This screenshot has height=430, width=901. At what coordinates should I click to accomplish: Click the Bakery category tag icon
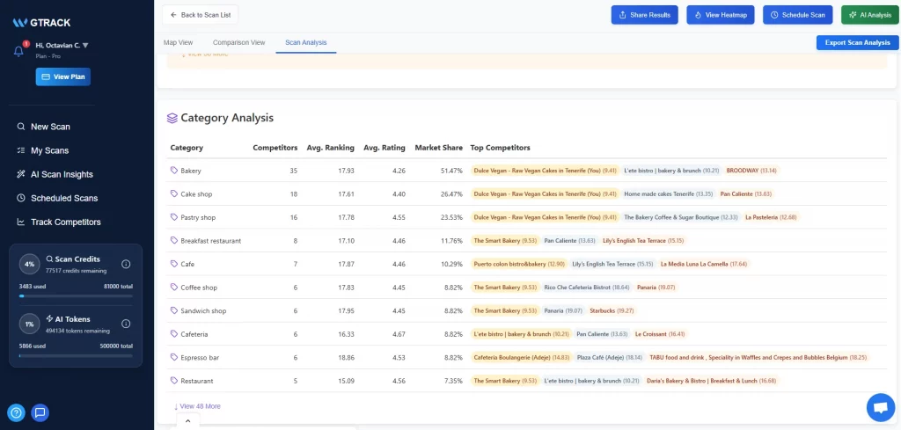pos(174,171)
